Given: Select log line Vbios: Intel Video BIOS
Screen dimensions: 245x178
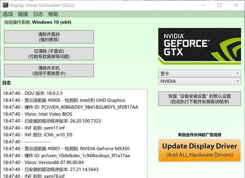Looking at the screenshot, I should point(37,114).
